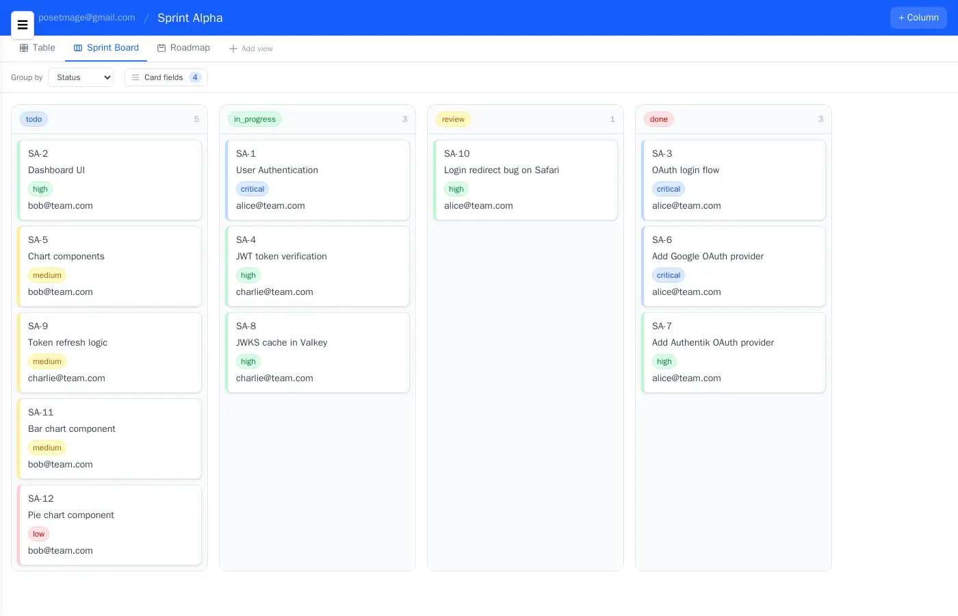
Task: Click the low priority tag on SA-12
Action: pos(38,534)
